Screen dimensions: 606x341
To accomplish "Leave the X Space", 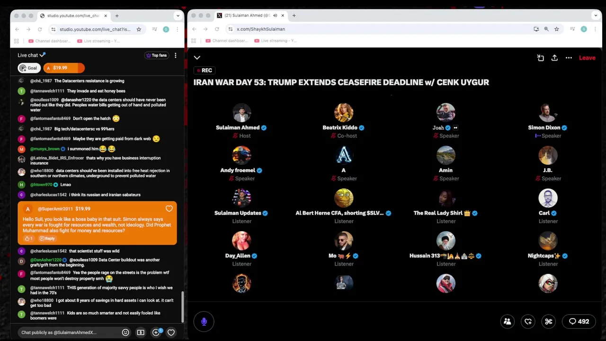I will pos(587,58).
